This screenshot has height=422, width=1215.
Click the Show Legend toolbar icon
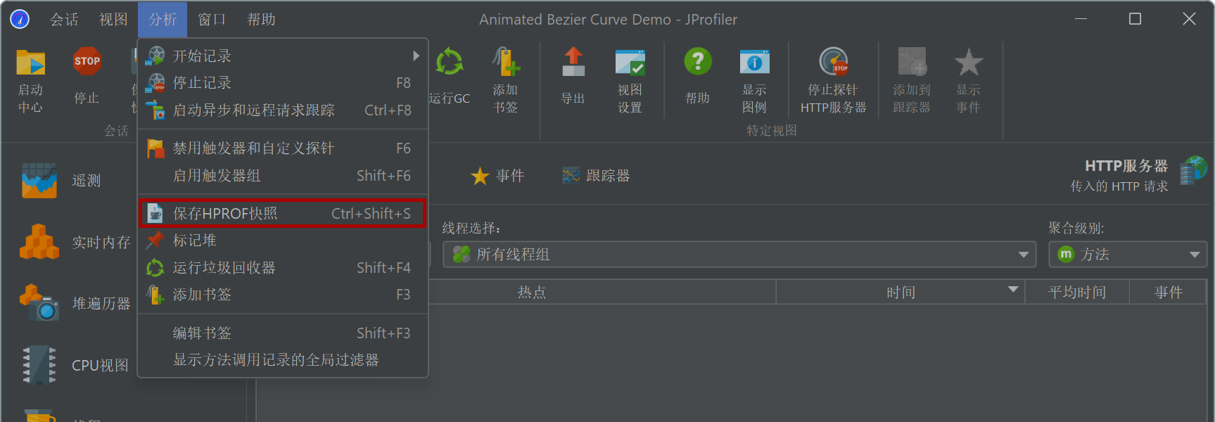point(754,63)
